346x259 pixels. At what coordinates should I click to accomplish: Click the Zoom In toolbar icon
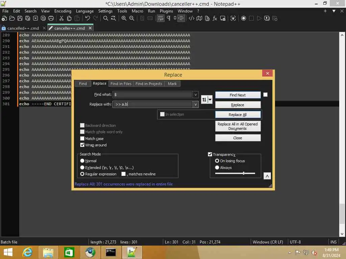click(x=124, y=18)
